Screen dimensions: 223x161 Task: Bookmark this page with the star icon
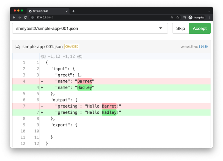(177, 17)
